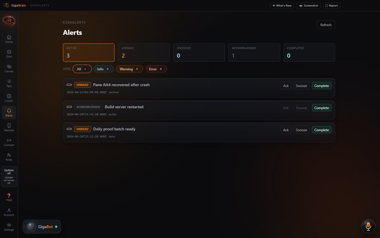Viewport: 380px width, 238px height.
Task: Open Home from the sidebar
Action: (9, 39)
